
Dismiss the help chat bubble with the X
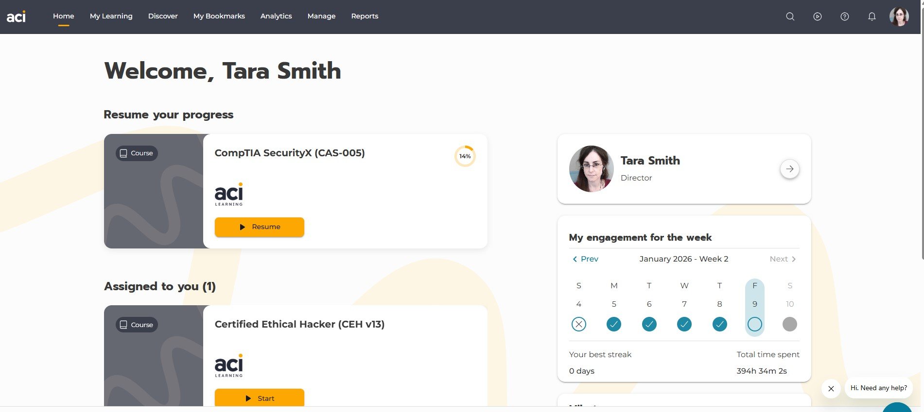831,389
